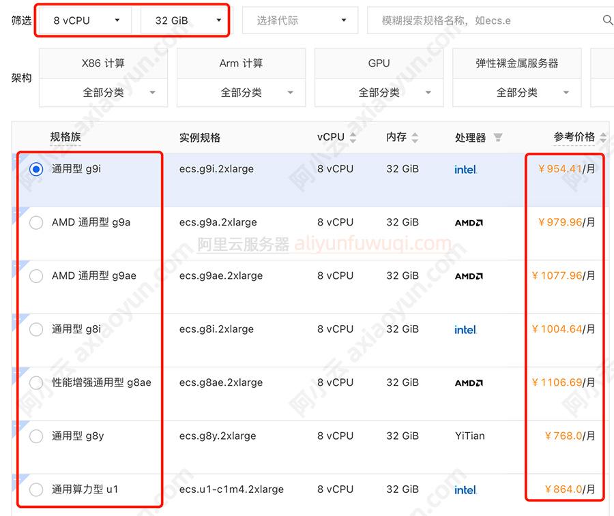
Task: Click ecs.g9a.2xlarge instance spec
Action: coord(218,222)
